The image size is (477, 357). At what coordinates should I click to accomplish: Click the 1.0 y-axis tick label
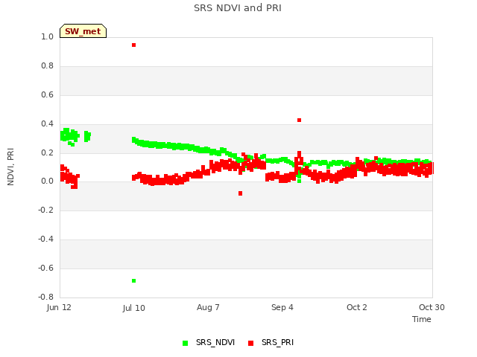point(47,36)
